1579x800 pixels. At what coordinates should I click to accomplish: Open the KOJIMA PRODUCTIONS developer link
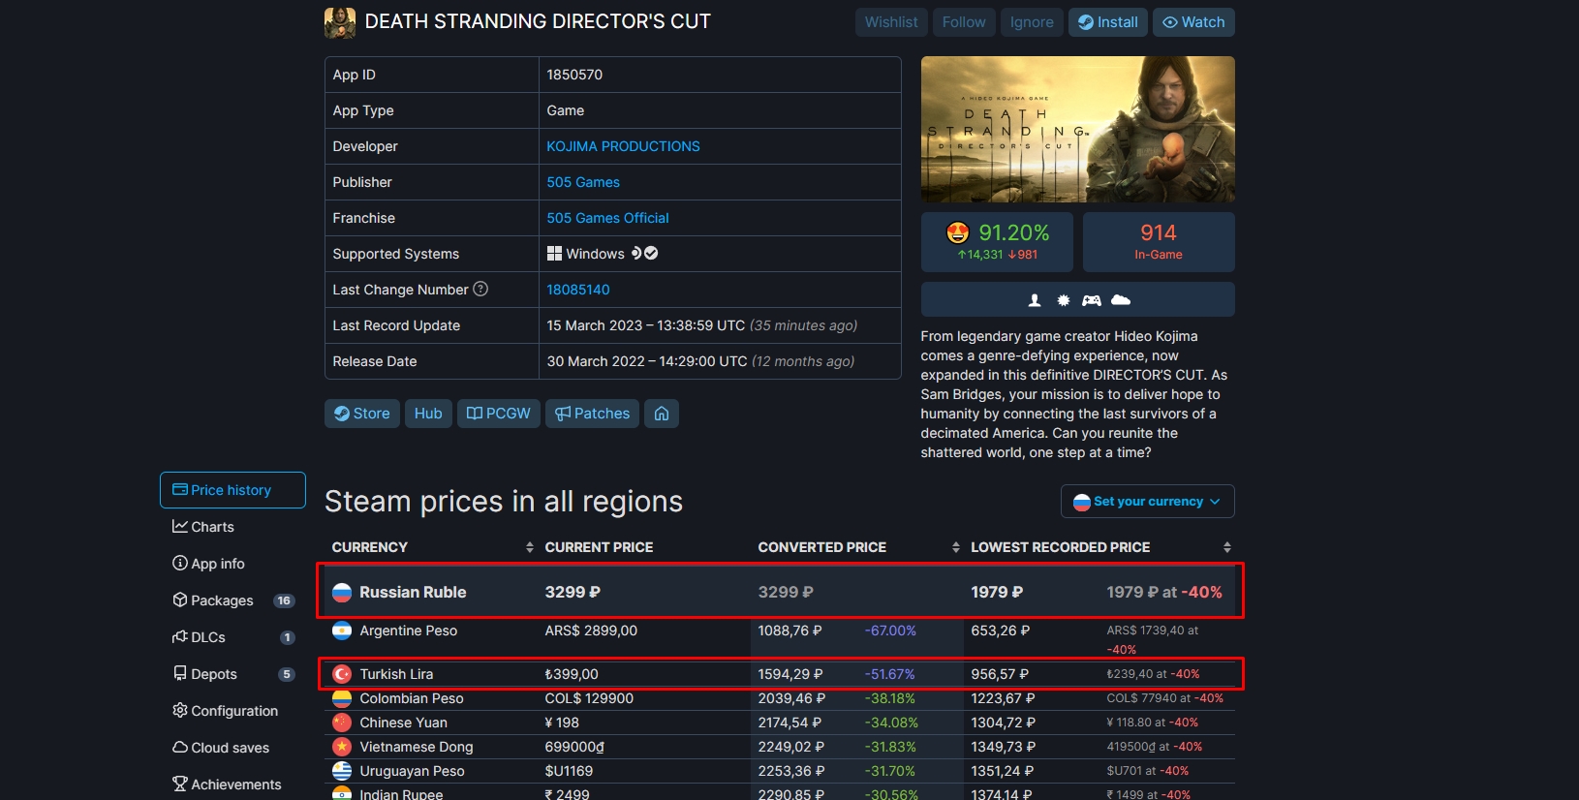(x=623, y=146)
